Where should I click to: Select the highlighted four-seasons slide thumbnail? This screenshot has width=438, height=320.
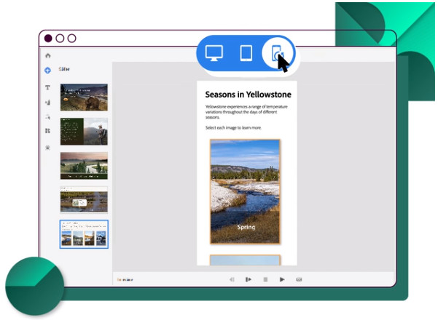tap(84, 234)
